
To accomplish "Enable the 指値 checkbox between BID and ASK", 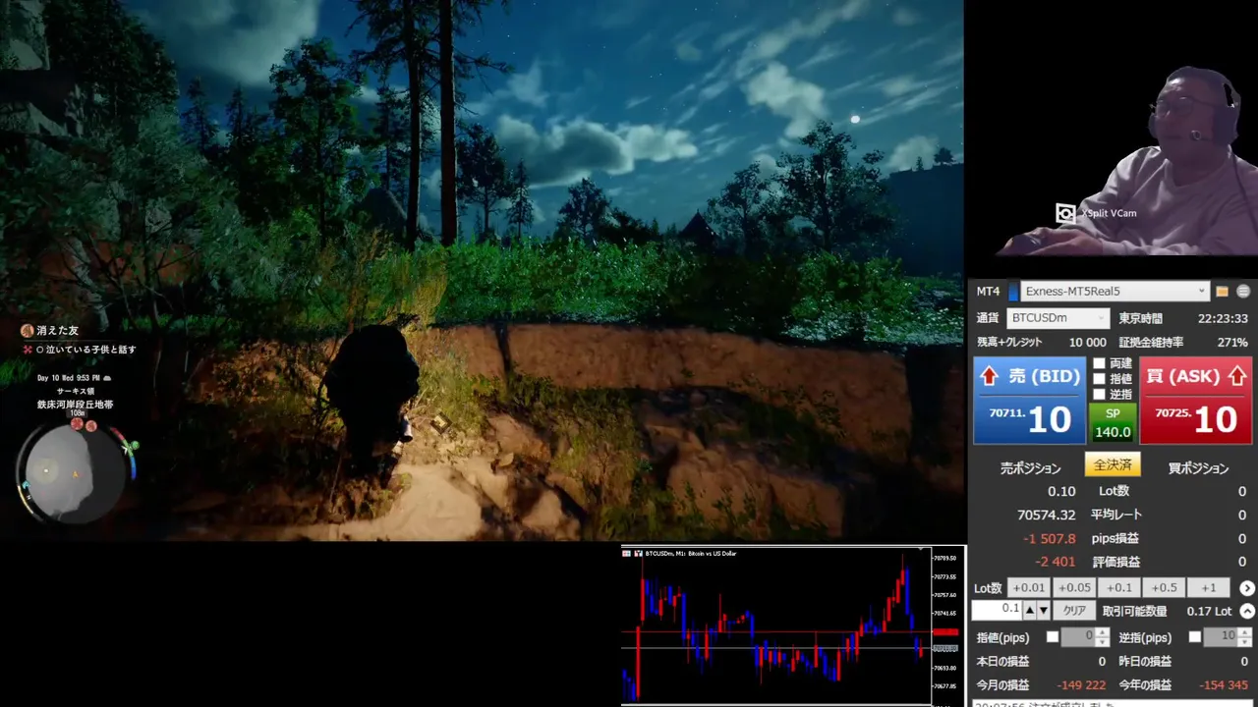I will click(1099, 379).
